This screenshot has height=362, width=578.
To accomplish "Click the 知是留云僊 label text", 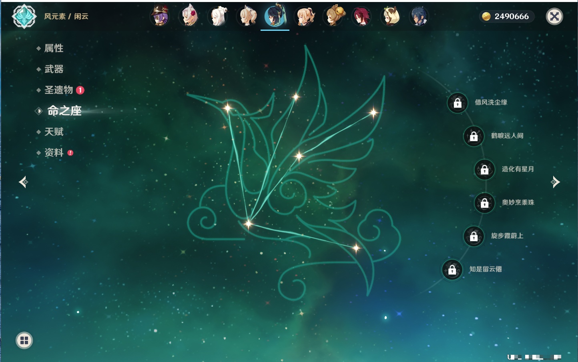I will coord(486,269).
